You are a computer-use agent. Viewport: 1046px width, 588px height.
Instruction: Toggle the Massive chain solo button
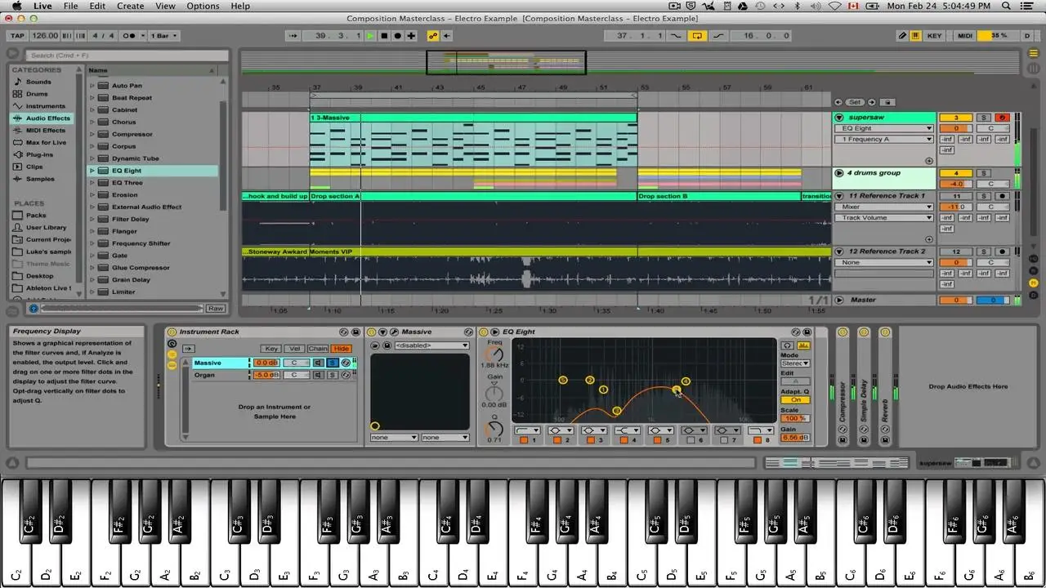tap(333, 363)
